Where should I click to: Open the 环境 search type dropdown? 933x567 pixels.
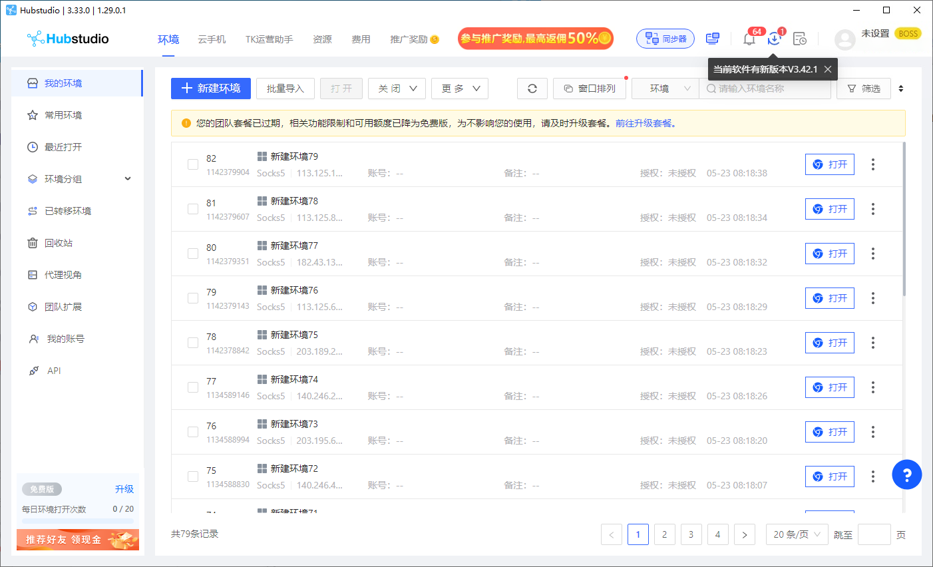pyautogui.click(x=665, y=89)
